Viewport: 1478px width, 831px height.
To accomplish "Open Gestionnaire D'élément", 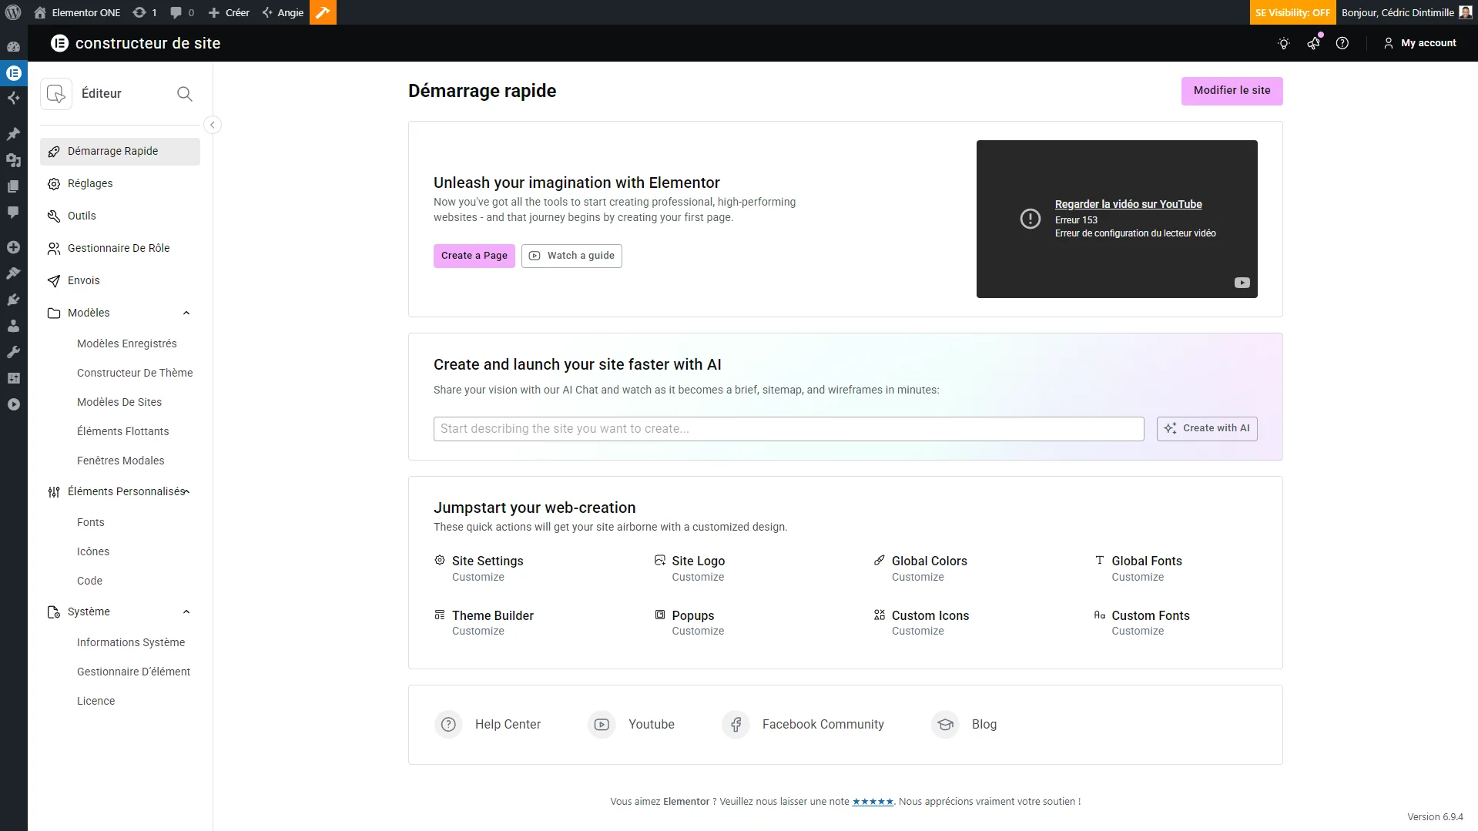I will 134,672.
